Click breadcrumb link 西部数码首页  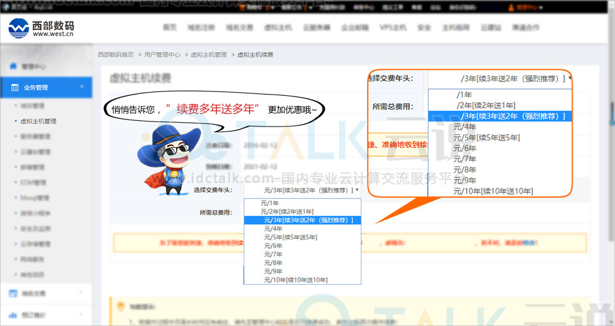tap(116, 55)
